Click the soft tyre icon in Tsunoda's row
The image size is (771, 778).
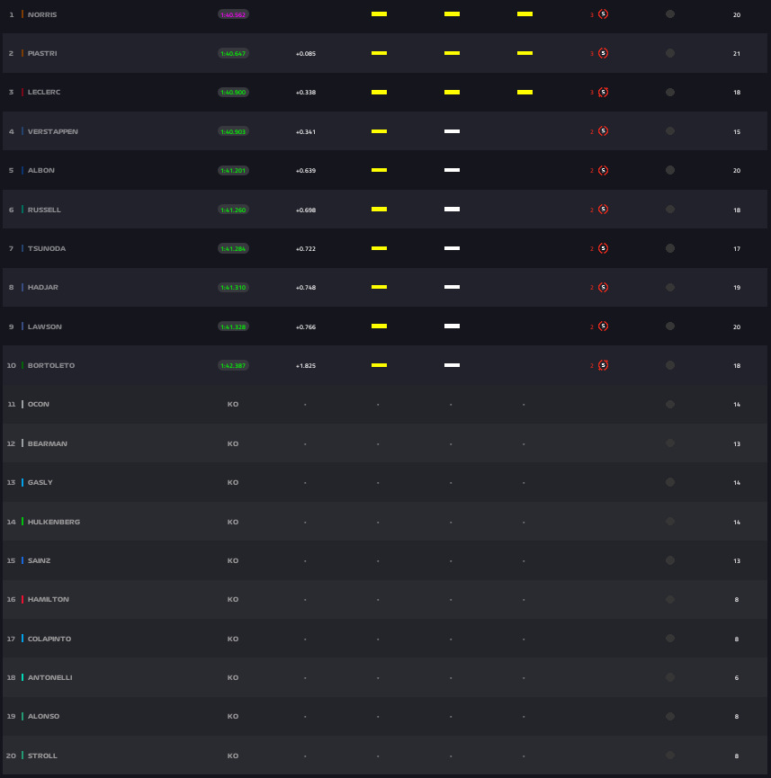(603, 248)
